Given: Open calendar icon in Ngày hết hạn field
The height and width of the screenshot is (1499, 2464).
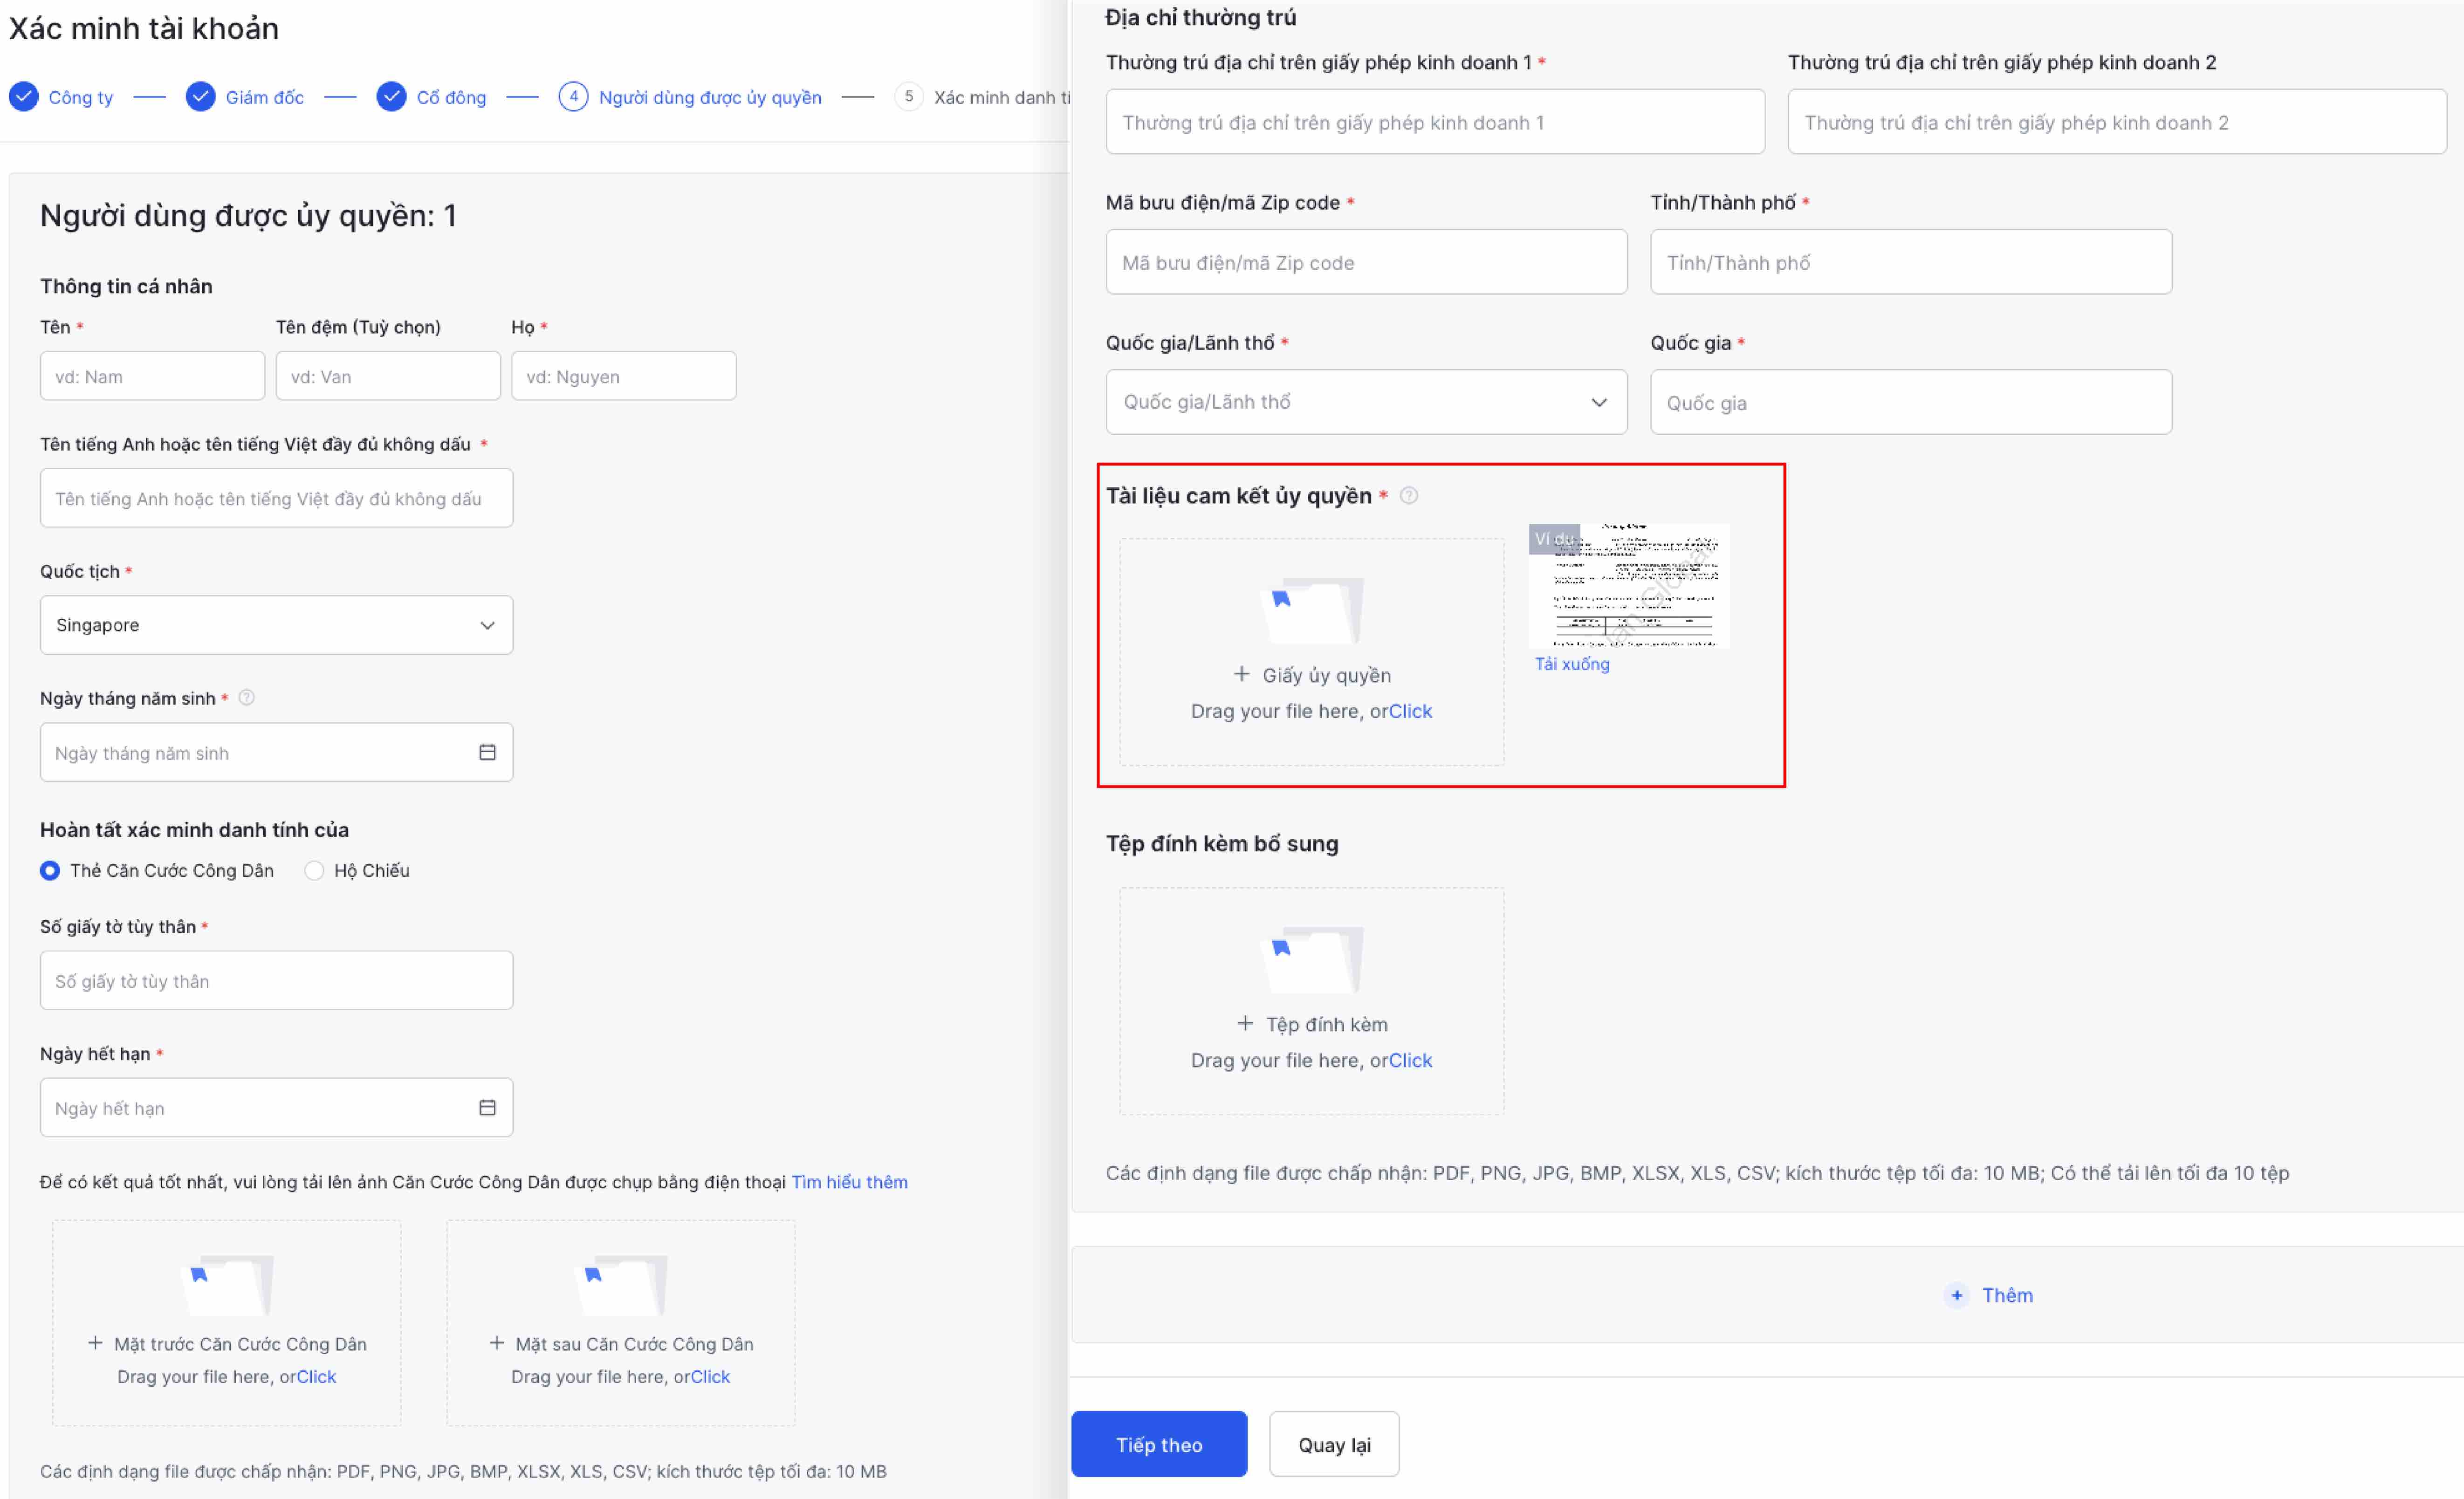Looking at the screenshot, I should (x=487, y=1107).
